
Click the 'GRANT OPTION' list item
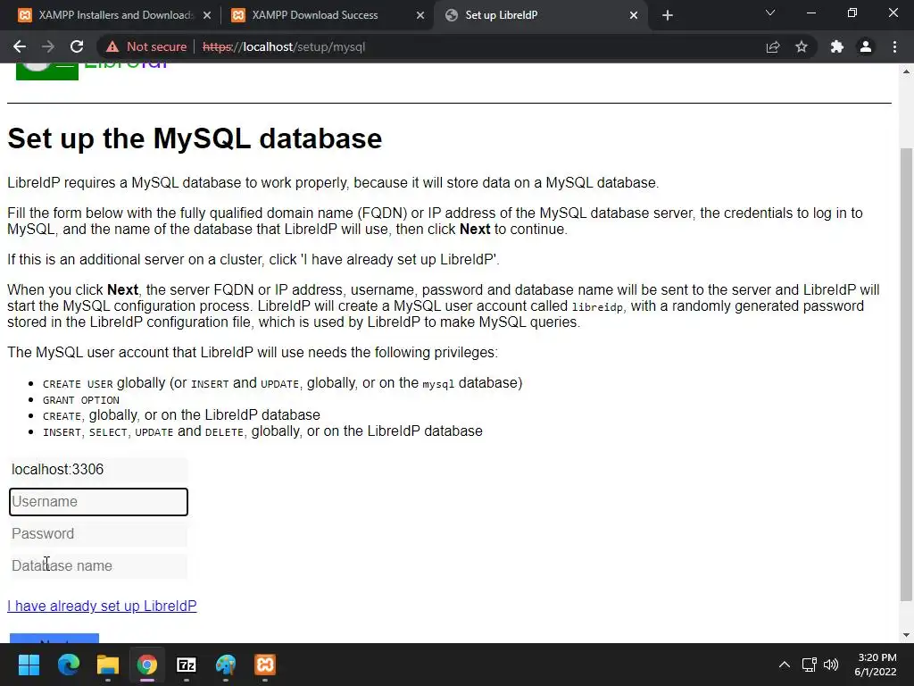(81, 400)
